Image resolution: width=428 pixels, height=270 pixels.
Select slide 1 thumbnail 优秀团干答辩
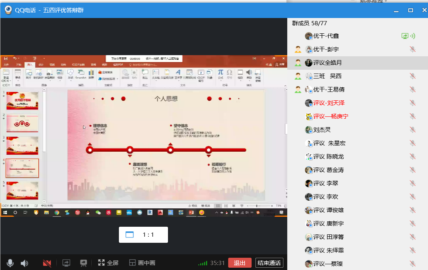pos(22,101)
